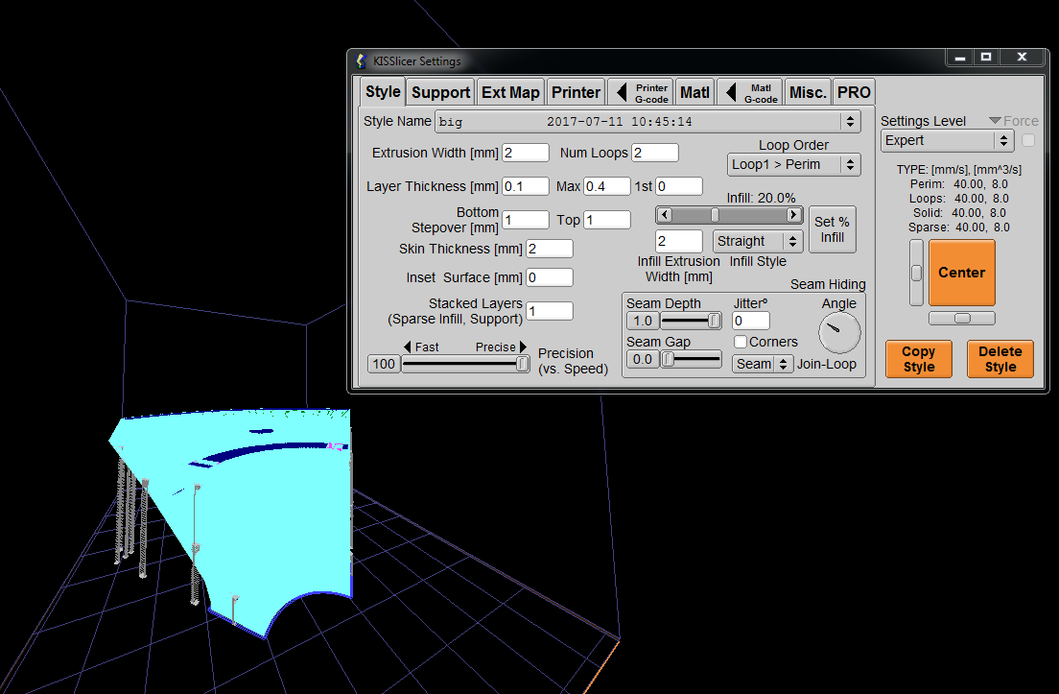Click the 'Infill: 20.0%' label

(x=762, y=198)
